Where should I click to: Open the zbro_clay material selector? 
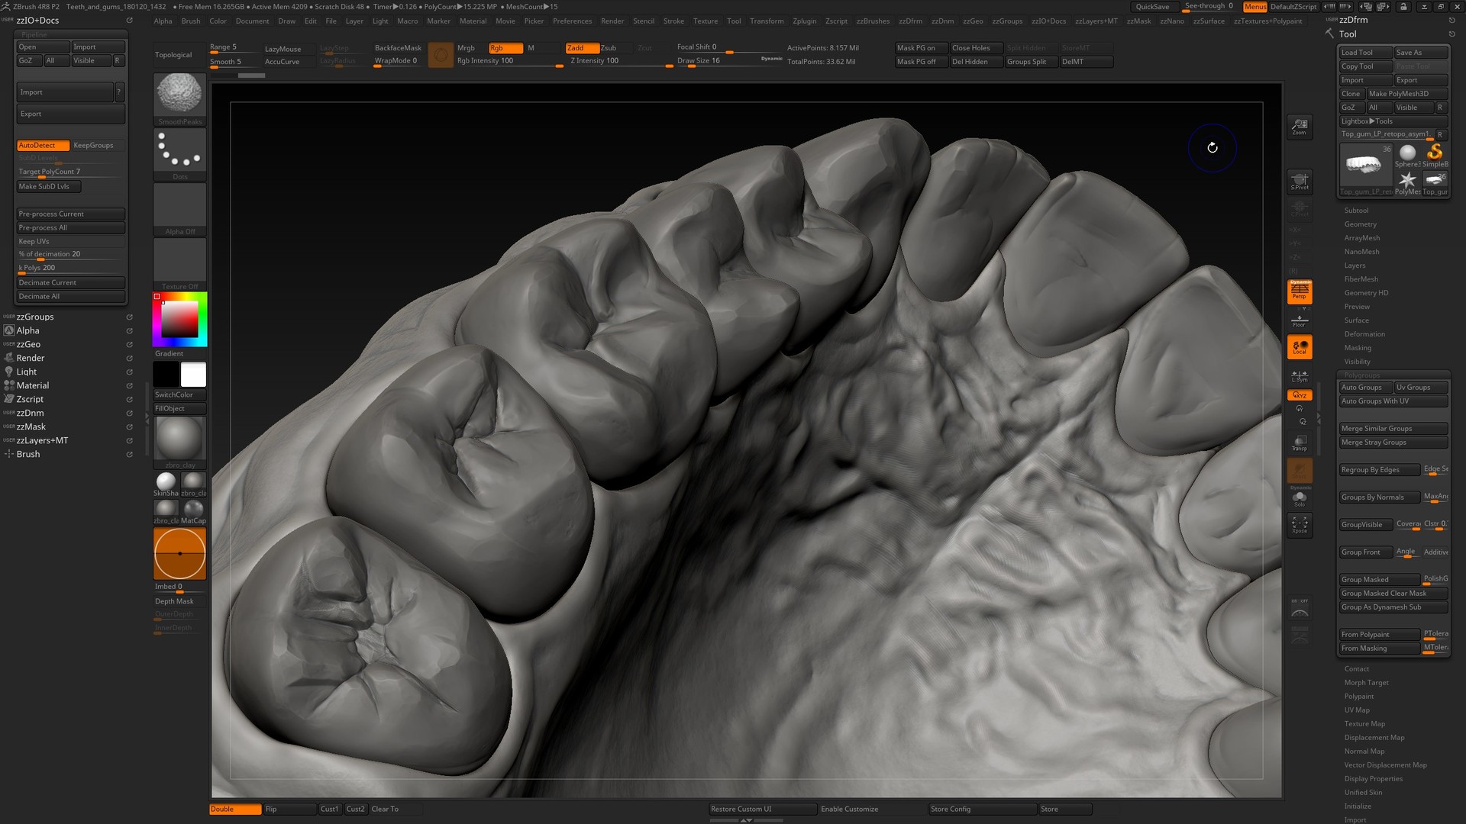coord(179,443)
